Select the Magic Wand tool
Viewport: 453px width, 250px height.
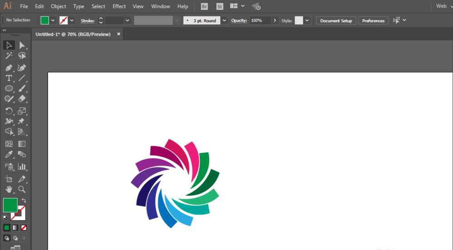pos(9,56)
